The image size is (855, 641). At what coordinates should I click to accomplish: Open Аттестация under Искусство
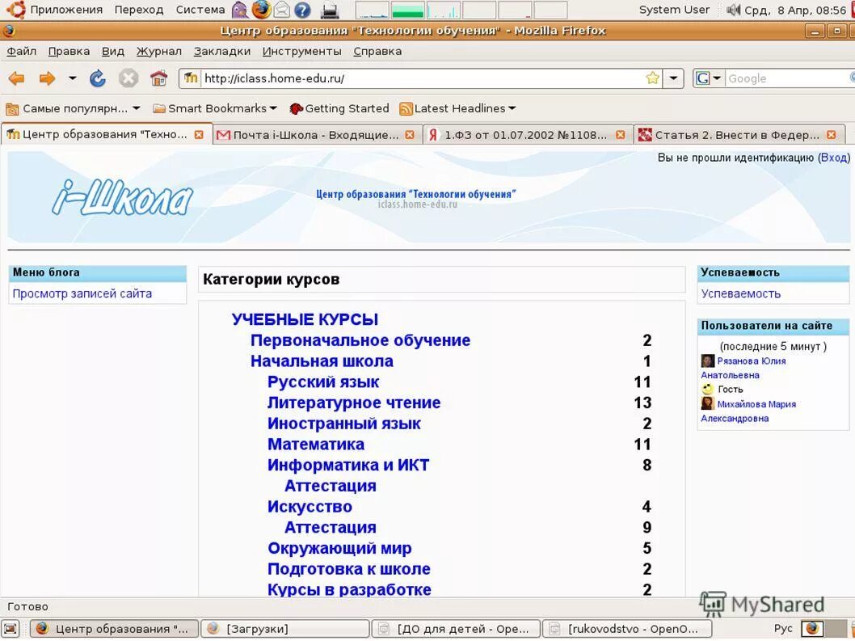[331, 527]
